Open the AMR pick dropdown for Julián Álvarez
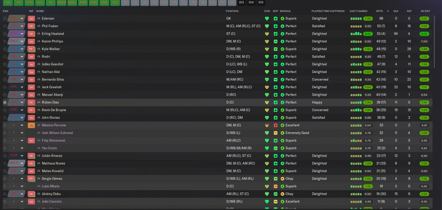The height and width of the screenshot is (210, 442). (x=17, y=156)
